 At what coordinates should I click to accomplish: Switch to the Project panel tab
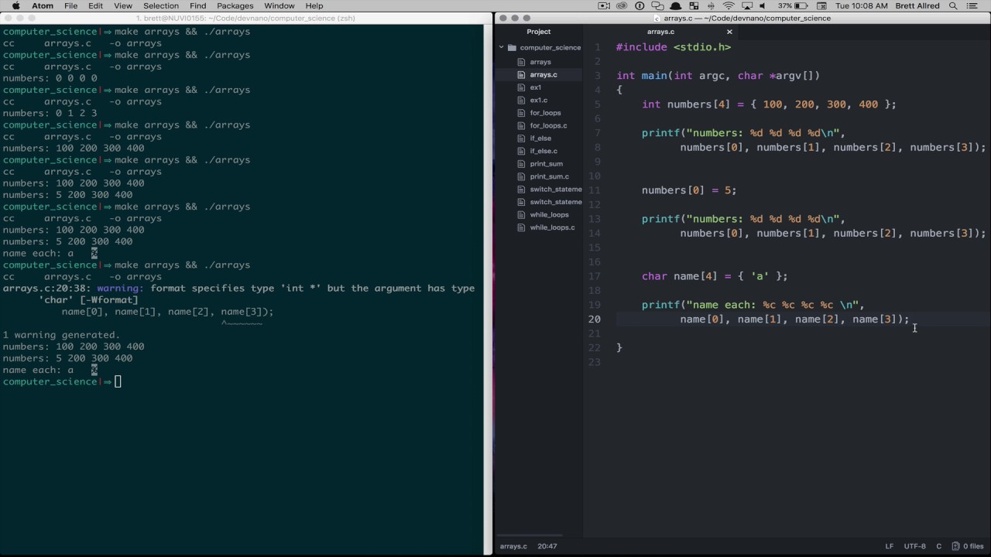tap(539, 32)
